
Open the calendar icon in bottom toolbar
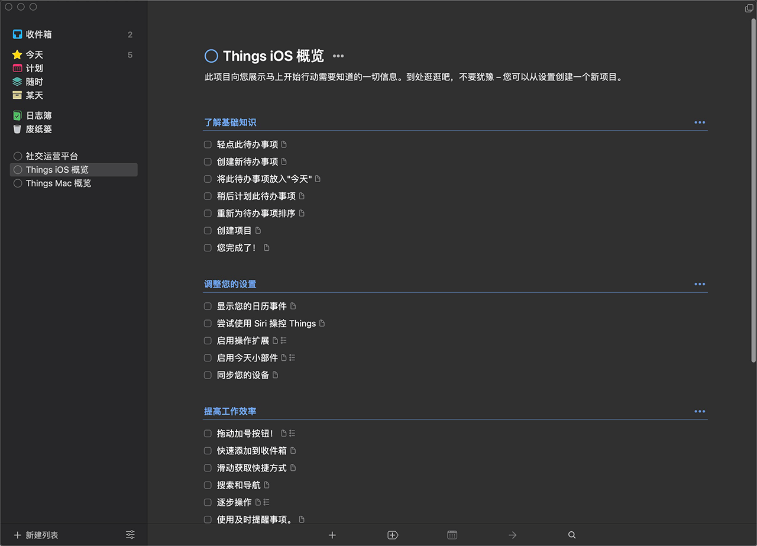[452, 535]
